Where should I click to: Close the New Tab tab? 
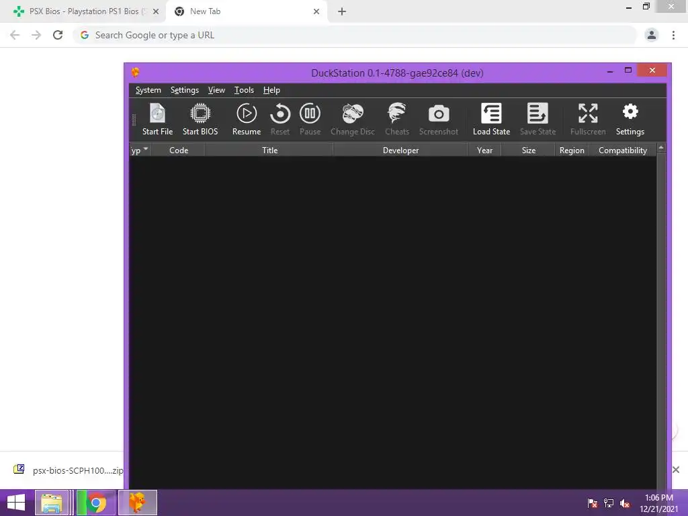(316, 12)
